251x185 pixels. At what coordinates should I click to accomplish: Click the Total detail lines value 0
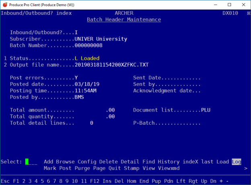pyautogui.click(x=92, y=123)
